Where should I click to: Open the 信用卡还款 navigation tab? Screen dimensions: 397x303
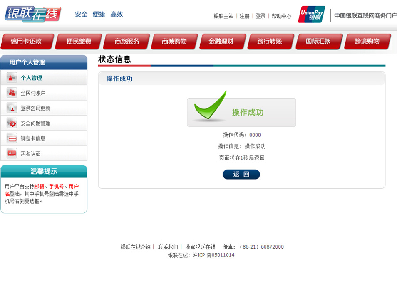click(x=27, y=41)
